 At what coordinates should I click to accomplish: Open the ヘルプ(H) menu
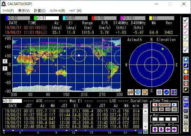75,11
